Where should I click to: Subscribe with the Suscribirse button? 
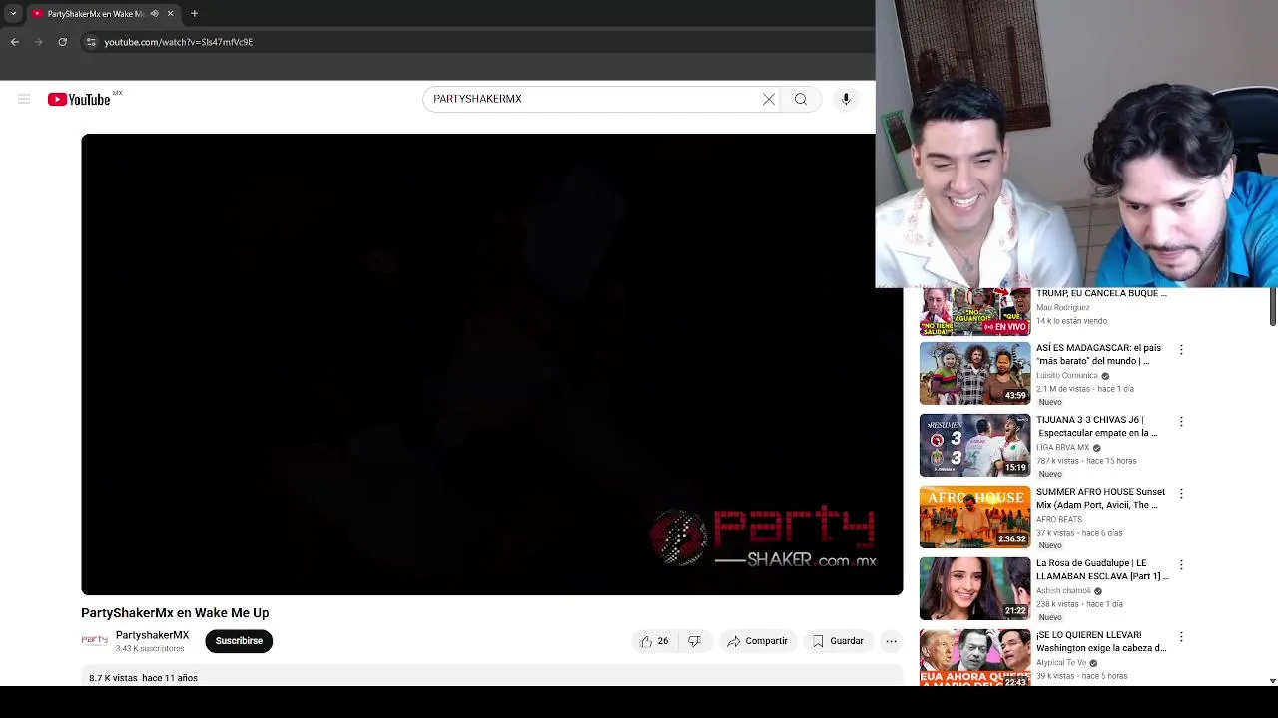(239, 641)
